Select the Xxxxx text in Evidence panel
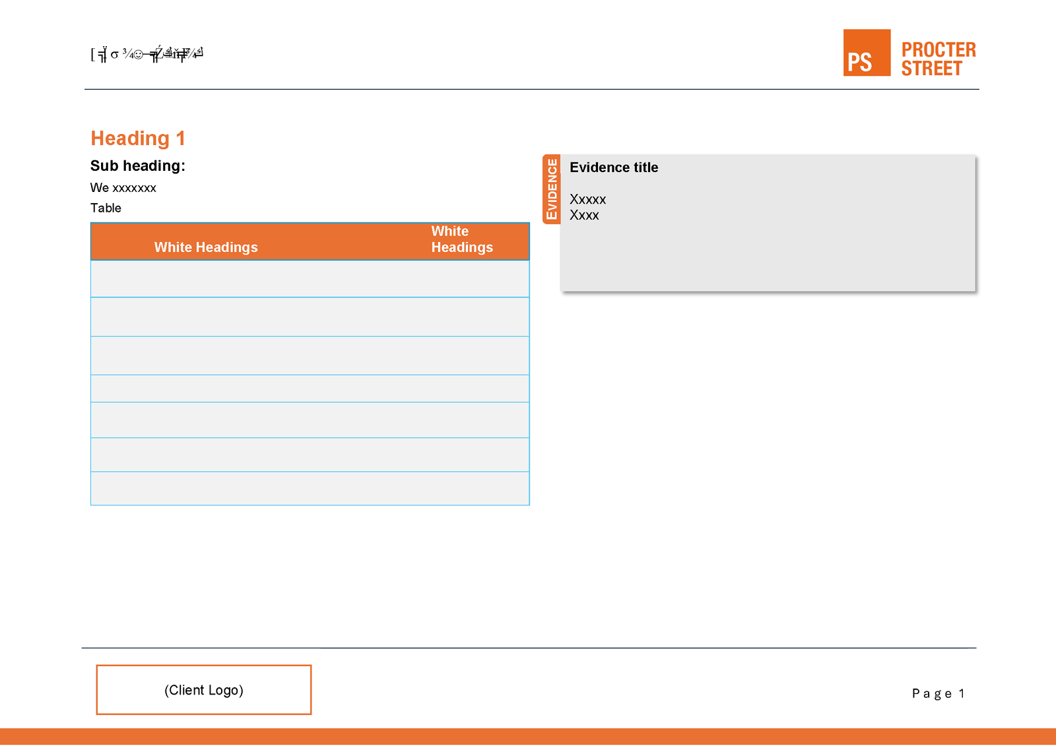This screenshot has width=1056, height=746. [588, 199]
